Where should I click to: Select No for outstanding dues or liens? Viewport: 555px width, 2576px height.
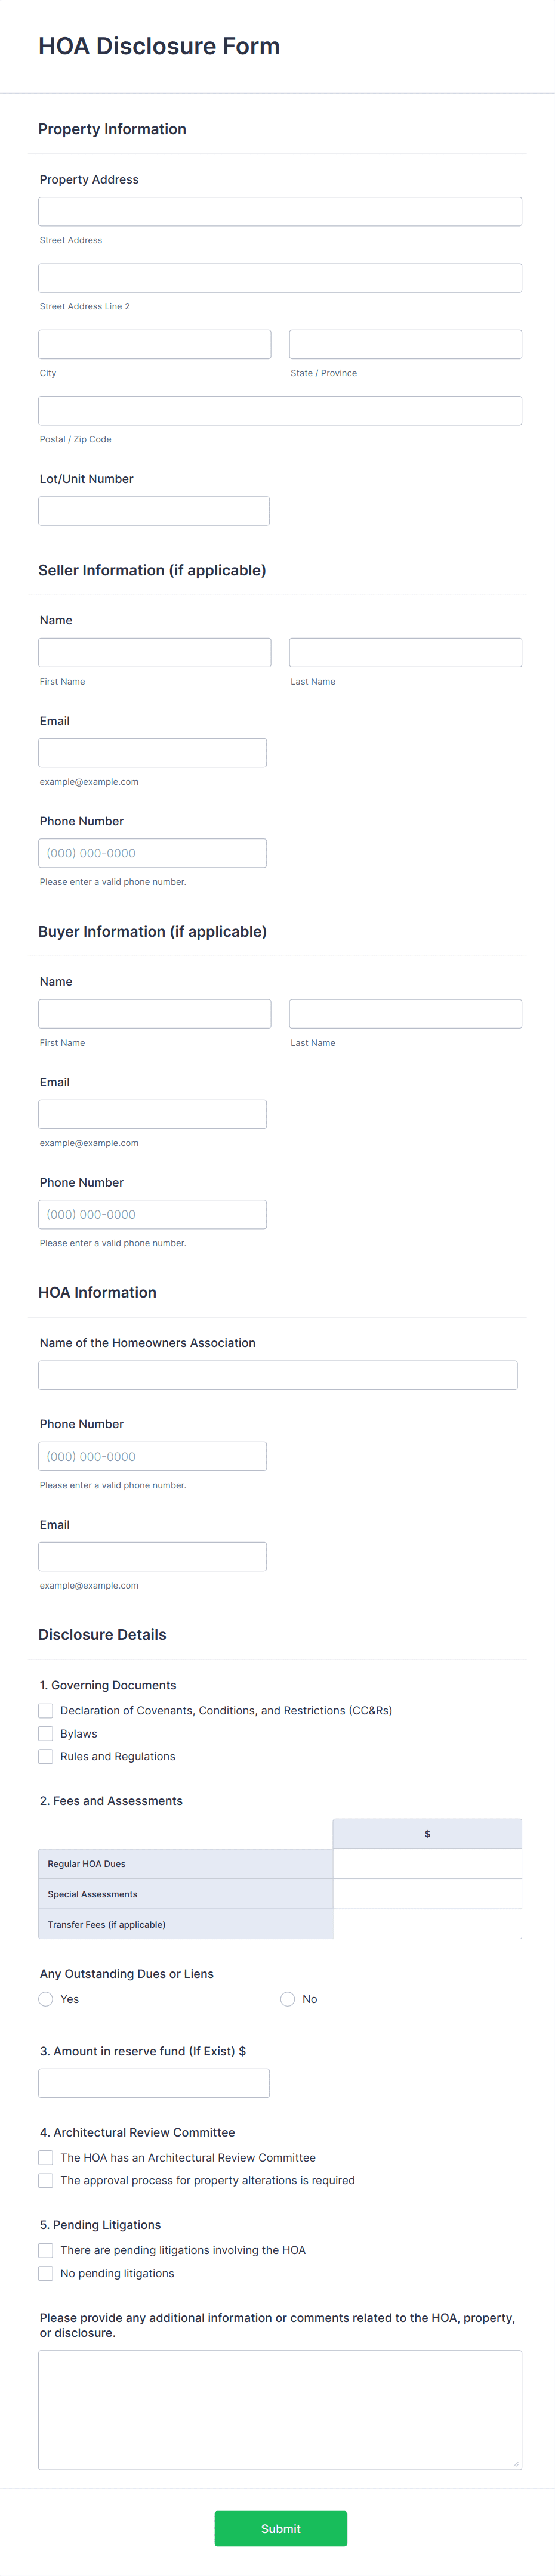(x=288, y=1999)
